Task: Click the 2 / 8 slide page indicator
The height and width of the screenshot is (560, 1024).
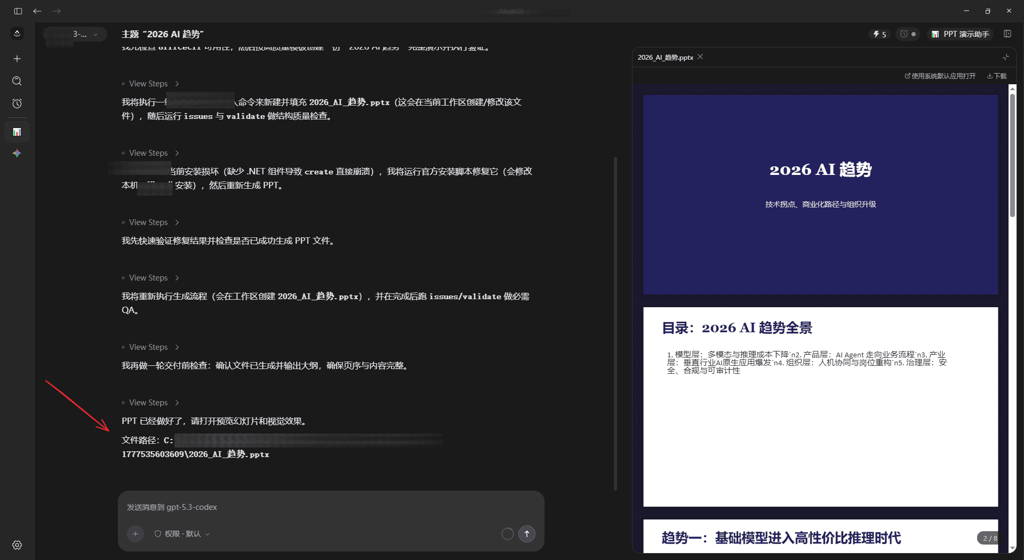Action: click(x=989, y=538)
